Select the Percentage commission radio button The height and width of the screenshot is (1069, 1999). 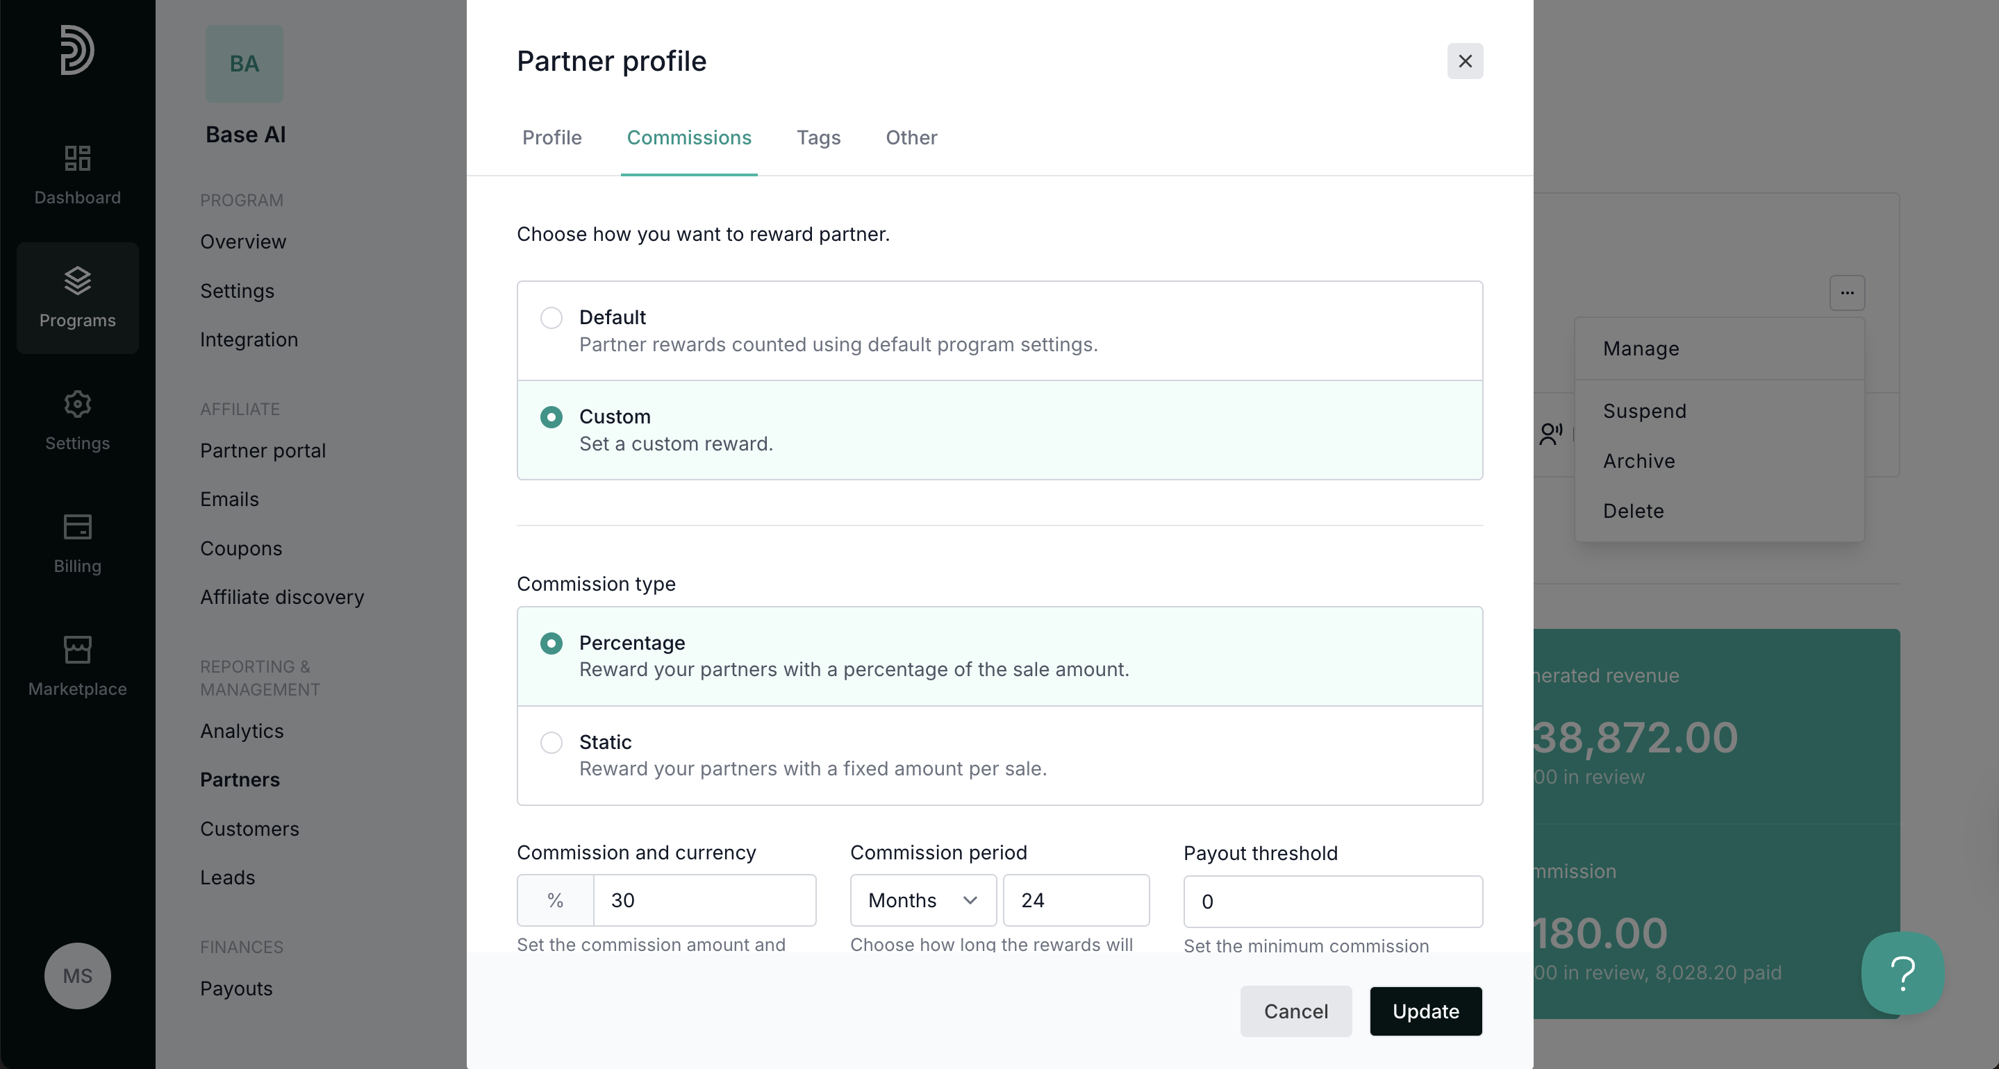click(551, 643)
